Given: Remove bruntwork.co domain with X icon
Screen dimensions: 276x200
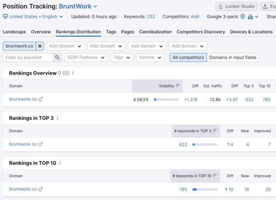Looking at the screenshot, I should 40,46.
